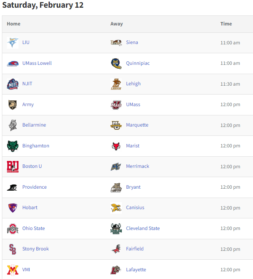The image size is (253, 279).
Task: Click the Canisius Golden Griffin logo
Action: coord(116,208)
